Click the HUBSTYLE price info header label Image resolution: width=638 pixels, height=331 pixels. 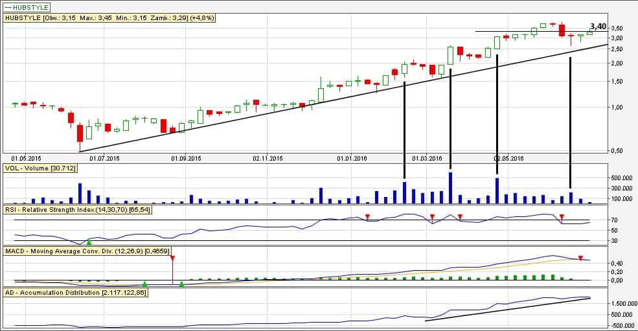tap(109, 18)
